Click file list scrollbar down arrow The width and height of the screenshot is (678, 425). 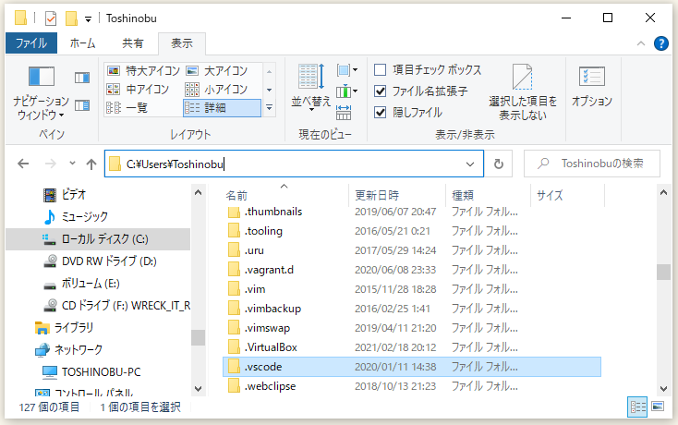click(x=664, y=389)
